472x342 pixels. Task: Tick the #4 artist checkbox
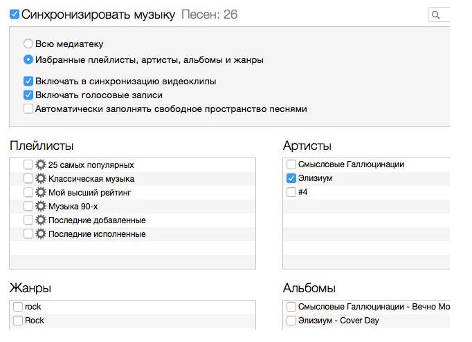291,192
